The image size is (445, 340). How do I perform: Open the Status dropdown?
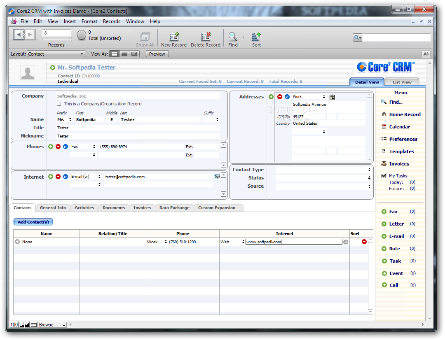323,178
